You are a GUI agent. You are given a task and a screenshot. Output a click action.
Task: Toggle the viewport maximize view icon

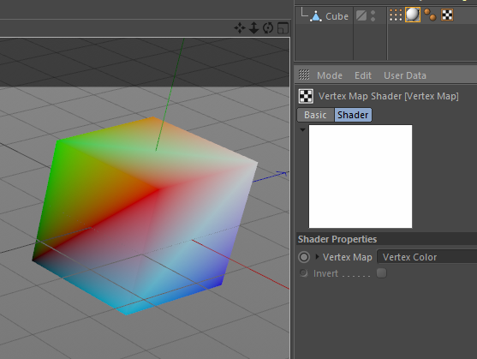click(283, 28)
